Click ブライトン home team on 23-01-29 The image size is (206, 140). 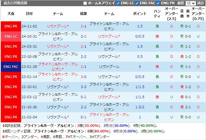[58, 67]
